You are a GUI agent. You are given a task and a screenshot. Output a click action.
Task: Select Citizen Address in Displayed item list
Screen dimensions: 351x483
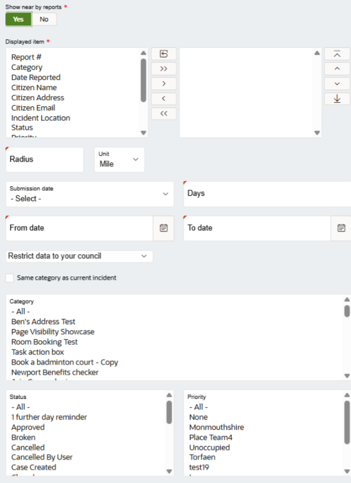coord(38,98)
